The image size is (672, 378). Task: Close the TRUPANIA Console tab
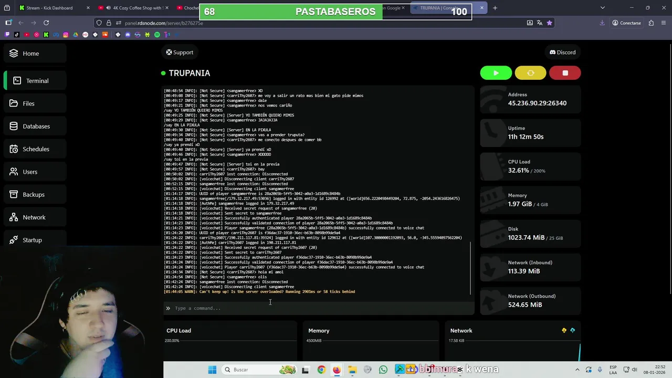(481, 8)
